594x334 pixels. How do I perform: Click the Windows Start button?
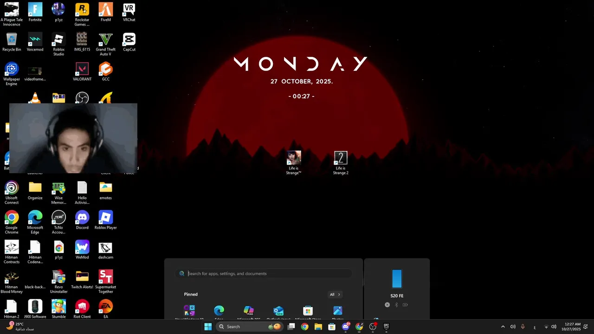[208, 327]
